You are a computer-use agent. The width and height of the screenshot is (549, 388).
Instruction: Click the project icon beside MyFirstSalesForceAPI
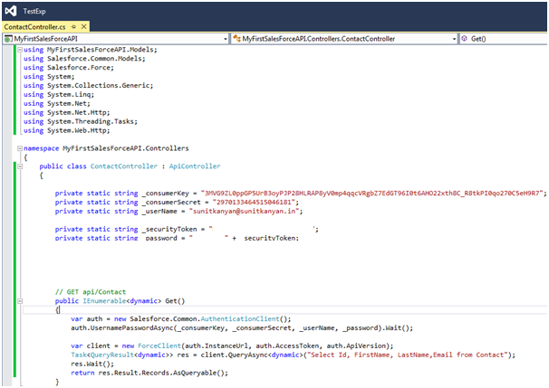pyautogui.click(x=8, y=39)
